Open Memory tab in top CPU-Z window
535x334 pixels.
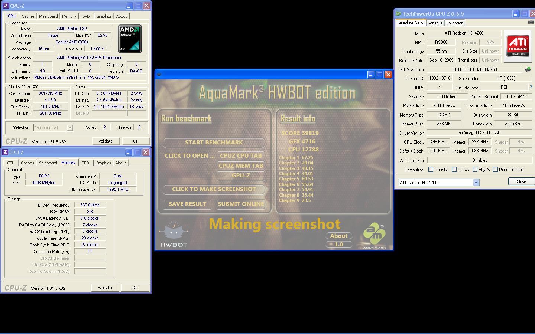click(69, 16)
